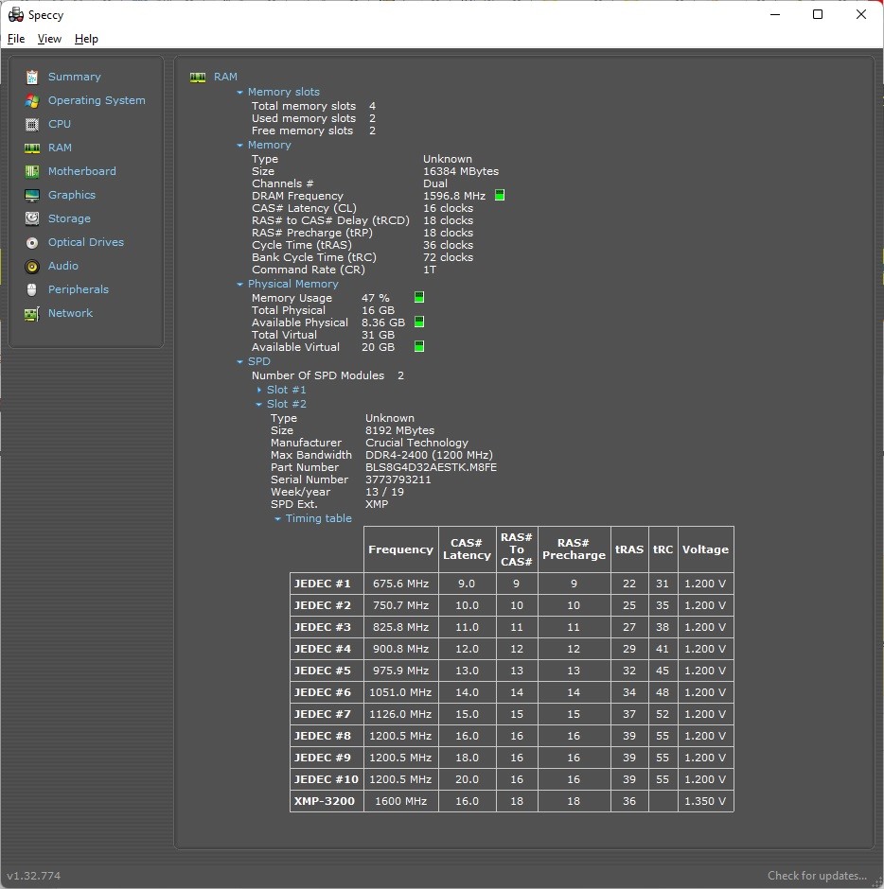Viewport: 884px width, 889px height.
Task: Click the 16384 MBytes size value
Action: coord(461,171)
